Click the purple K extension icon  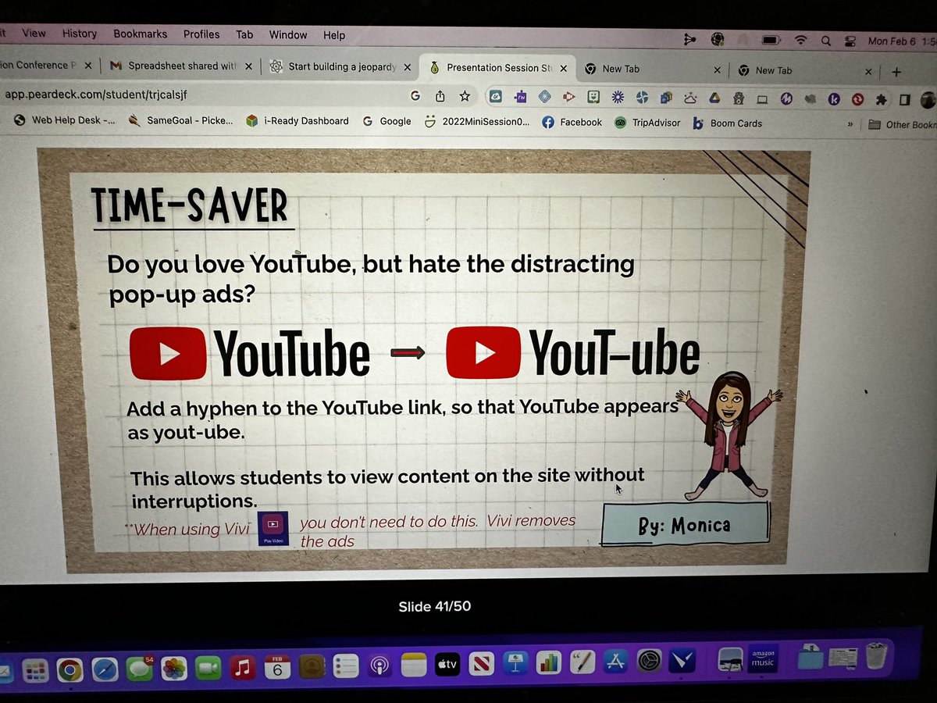[835, 99]
